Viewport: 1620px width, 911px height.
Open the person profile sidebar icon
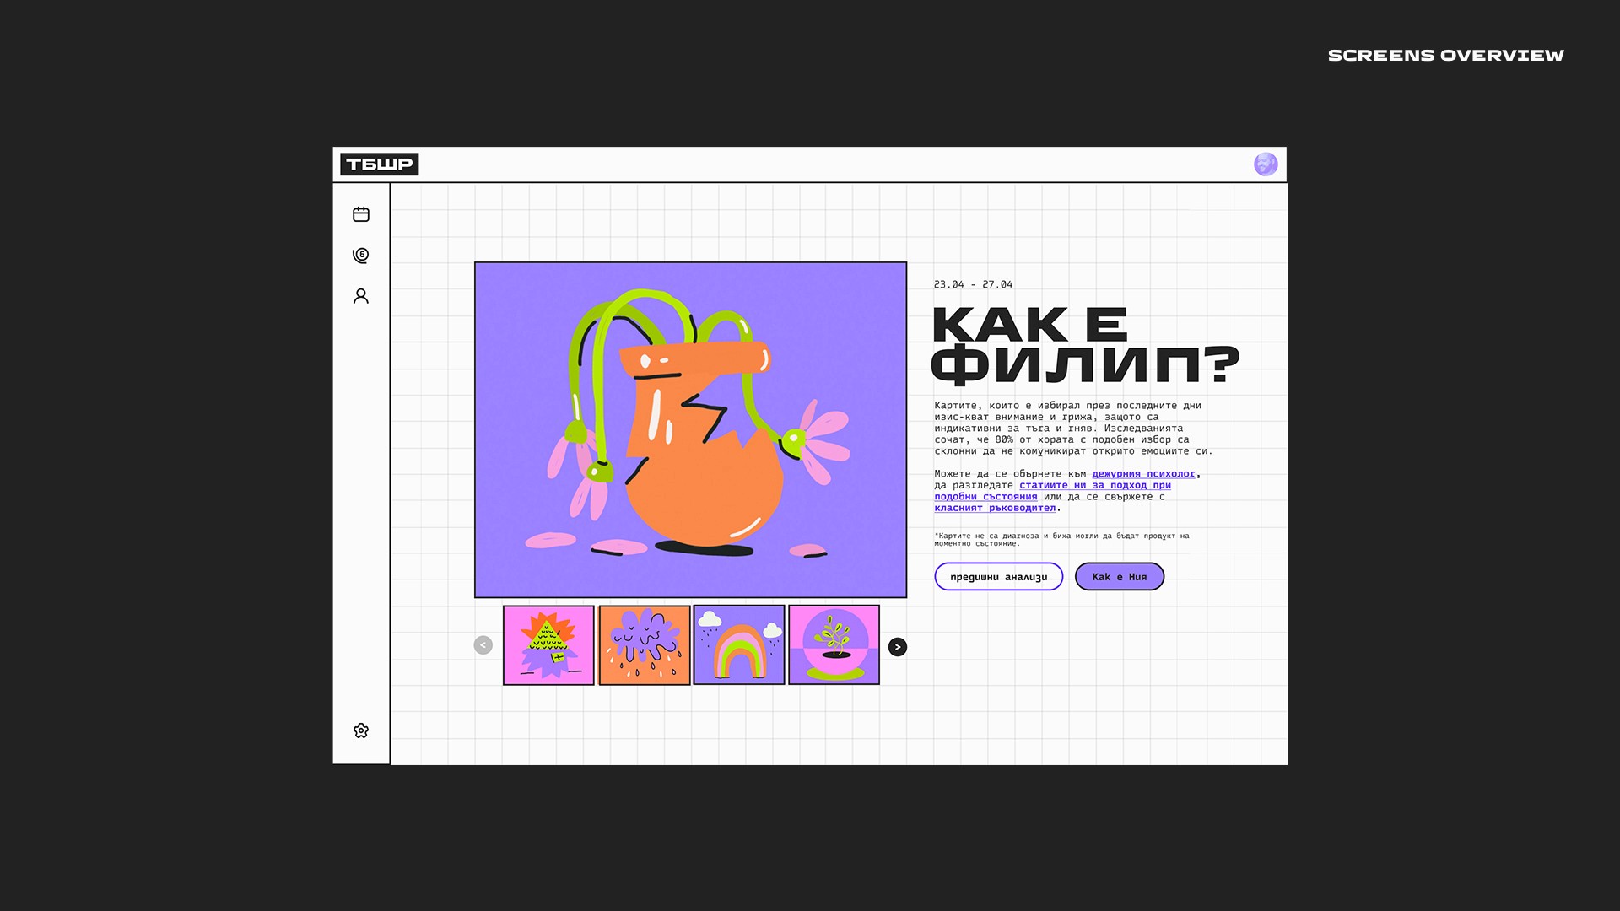tap(361, 296)
